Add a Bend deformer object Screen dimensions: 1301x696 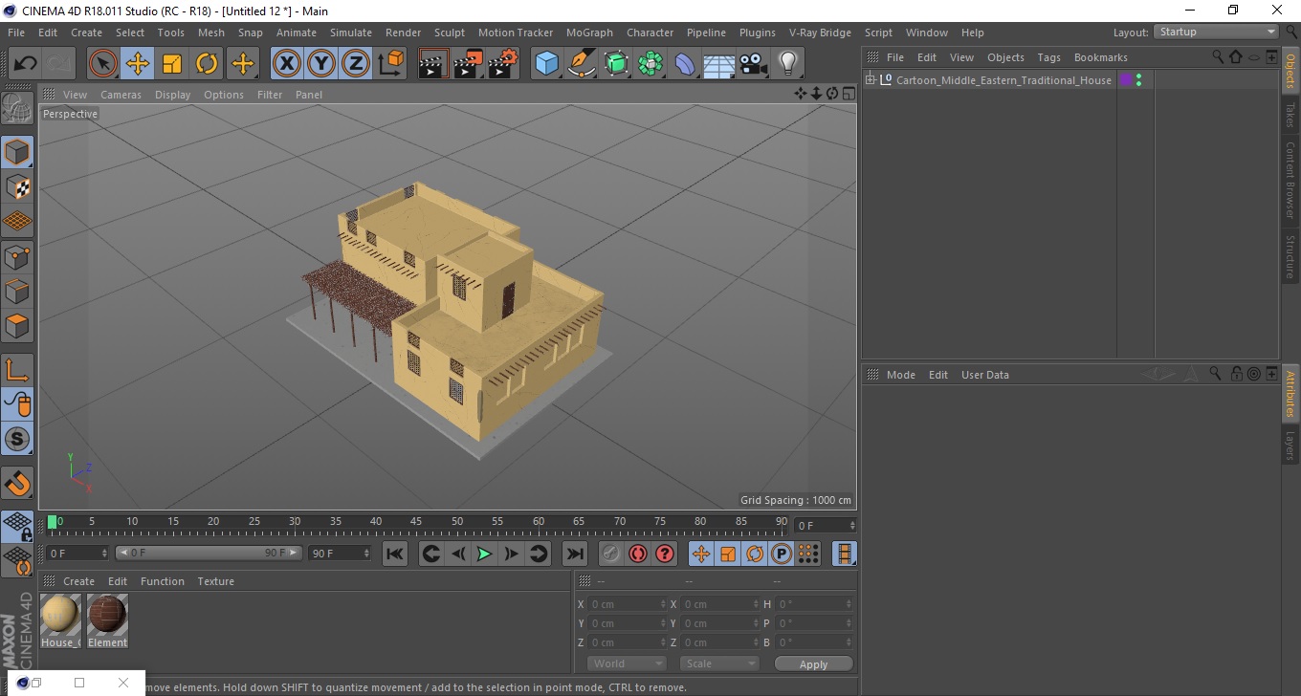(685, 64)
